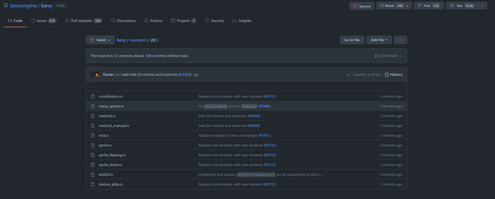
Task: Open the three-dots more options menu
Action: (400, 40)
